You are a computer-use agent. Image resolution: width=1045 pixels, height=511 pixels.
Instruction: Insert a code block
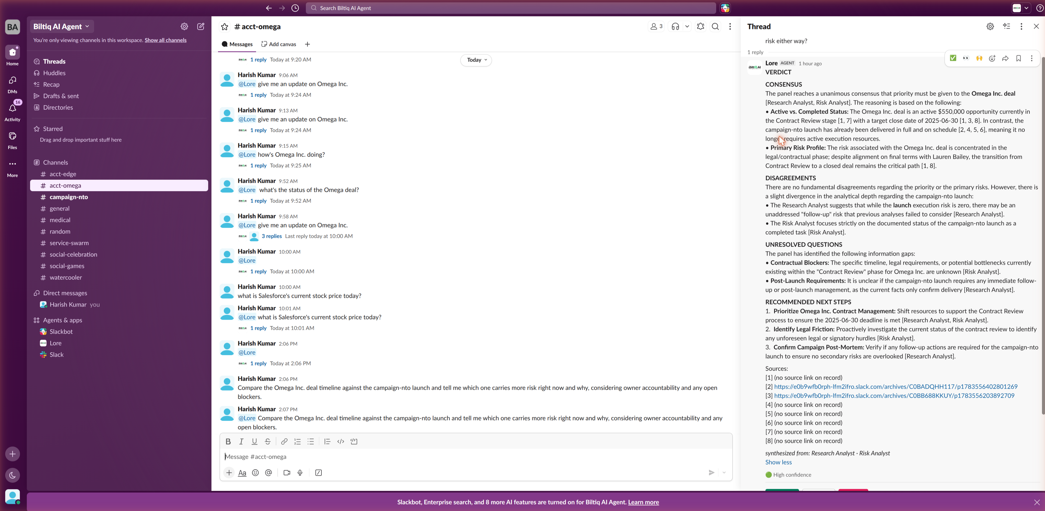point(354,441)
